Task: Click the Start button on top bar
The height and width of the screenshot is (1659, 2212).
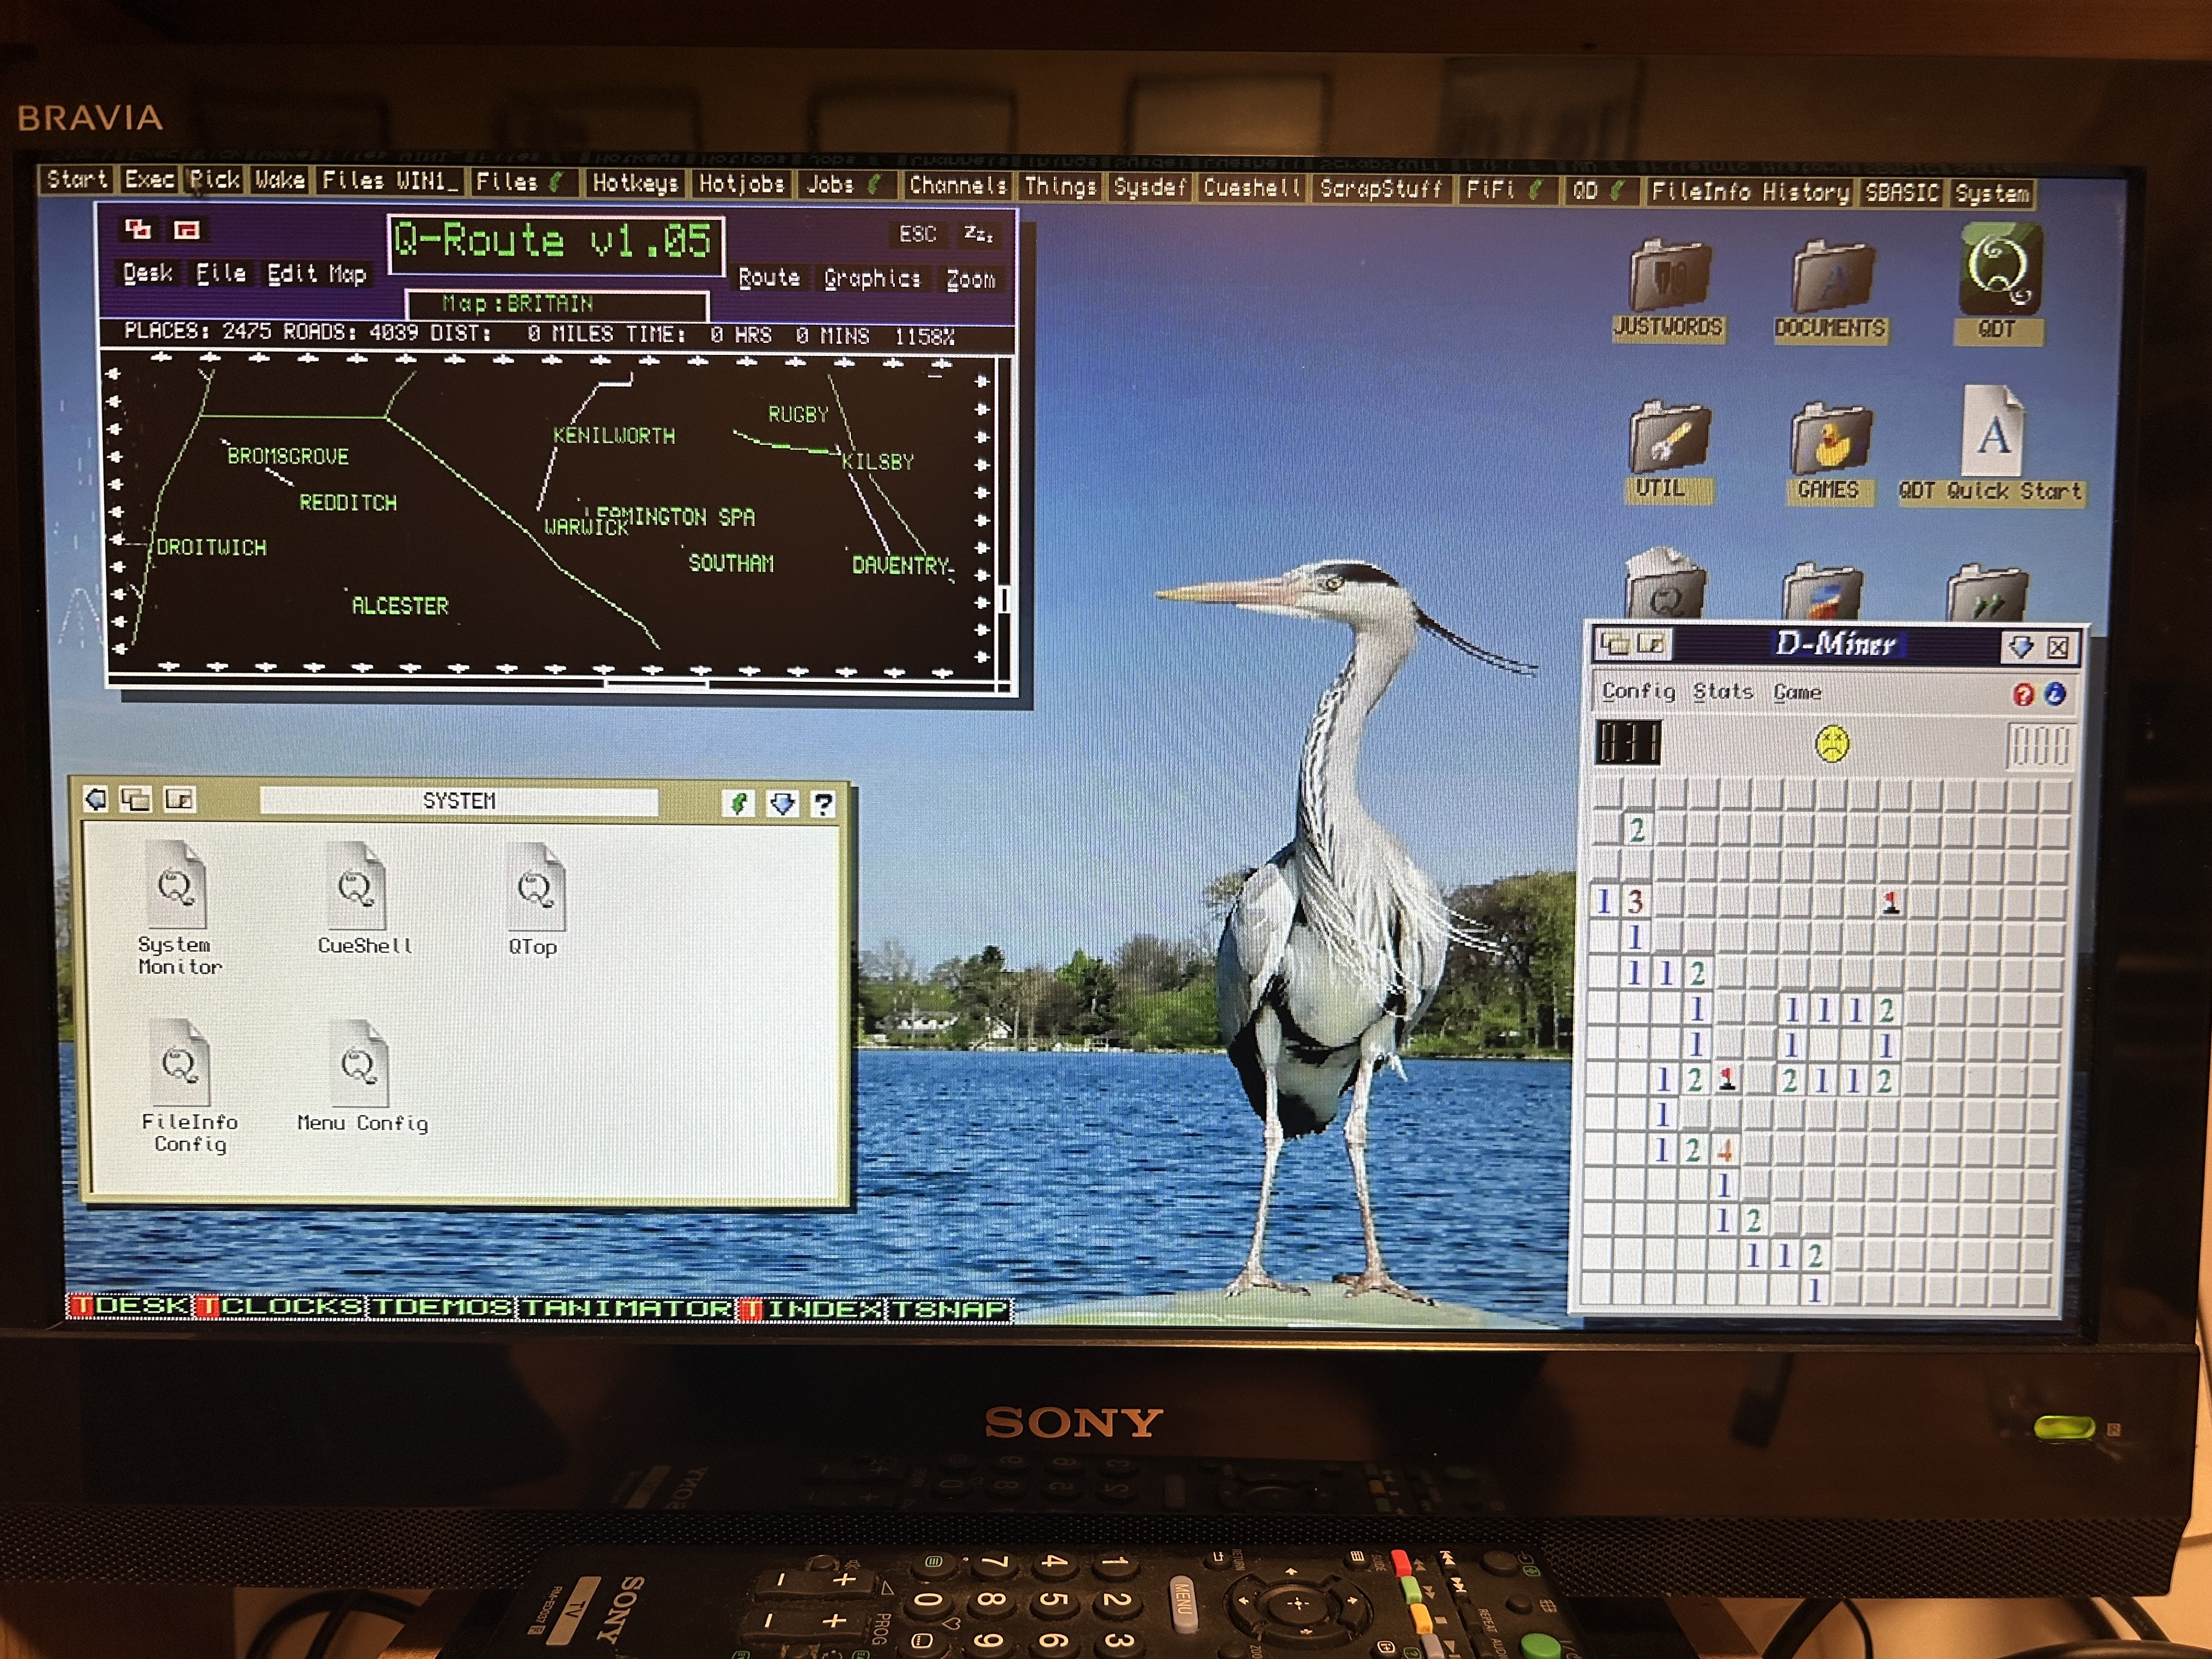Action: [x=77, y=179]
